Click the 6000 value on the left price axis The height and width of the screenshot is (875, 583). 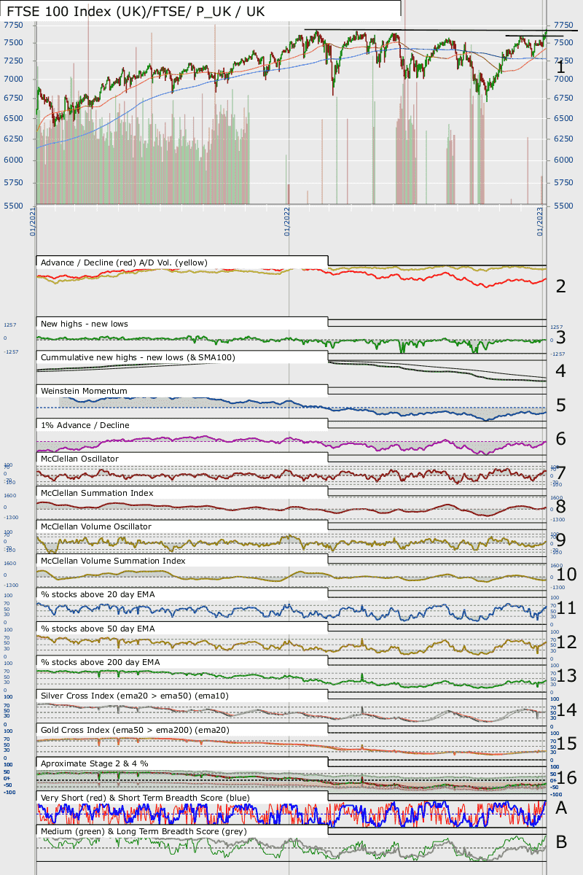[14, 160]
